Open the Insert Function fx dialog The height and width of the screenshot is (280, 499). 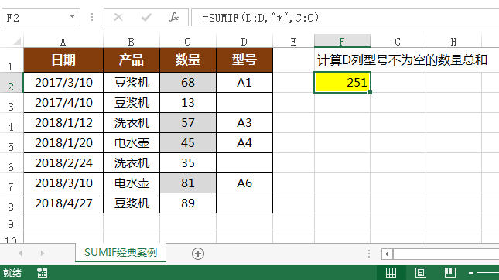[x=174, y=17]
